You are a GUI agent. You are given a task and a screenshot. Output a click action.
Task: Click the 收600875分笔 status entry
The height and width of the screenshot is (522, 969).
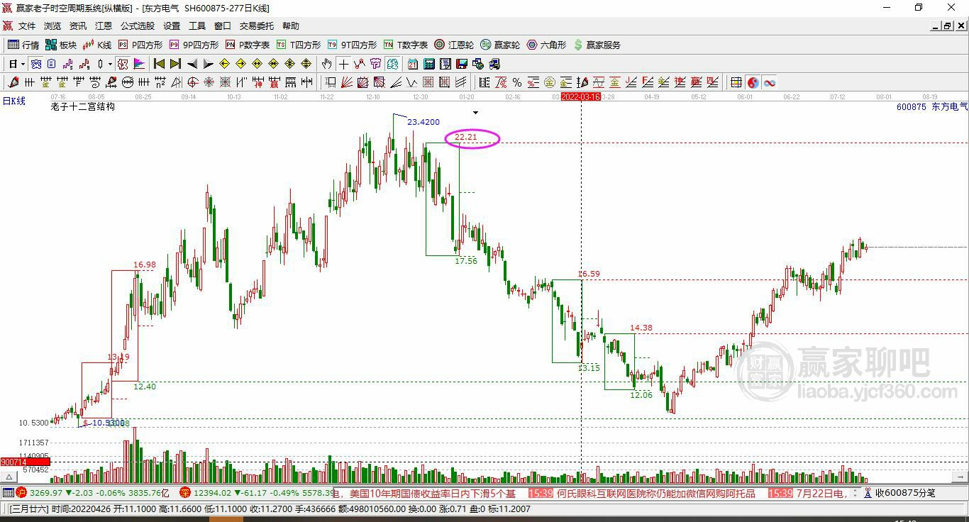[905, 493]
